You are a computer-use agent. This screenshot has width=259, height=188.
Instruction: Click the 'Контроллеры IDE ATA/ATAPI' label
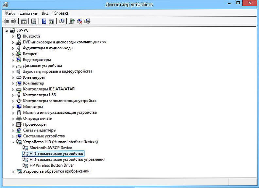tap(49, 89)
